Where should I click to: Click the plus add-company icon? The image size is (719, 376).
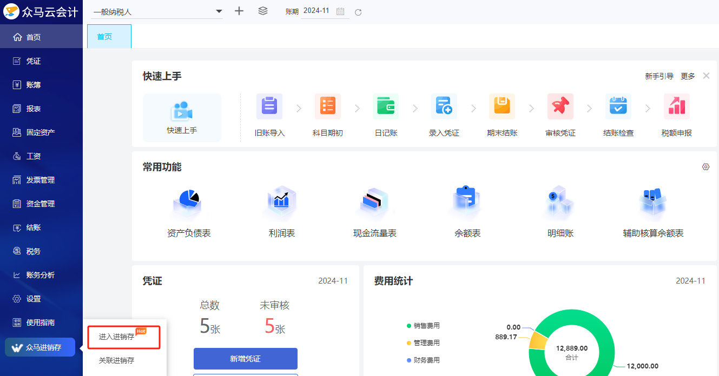tap(239, 11)
